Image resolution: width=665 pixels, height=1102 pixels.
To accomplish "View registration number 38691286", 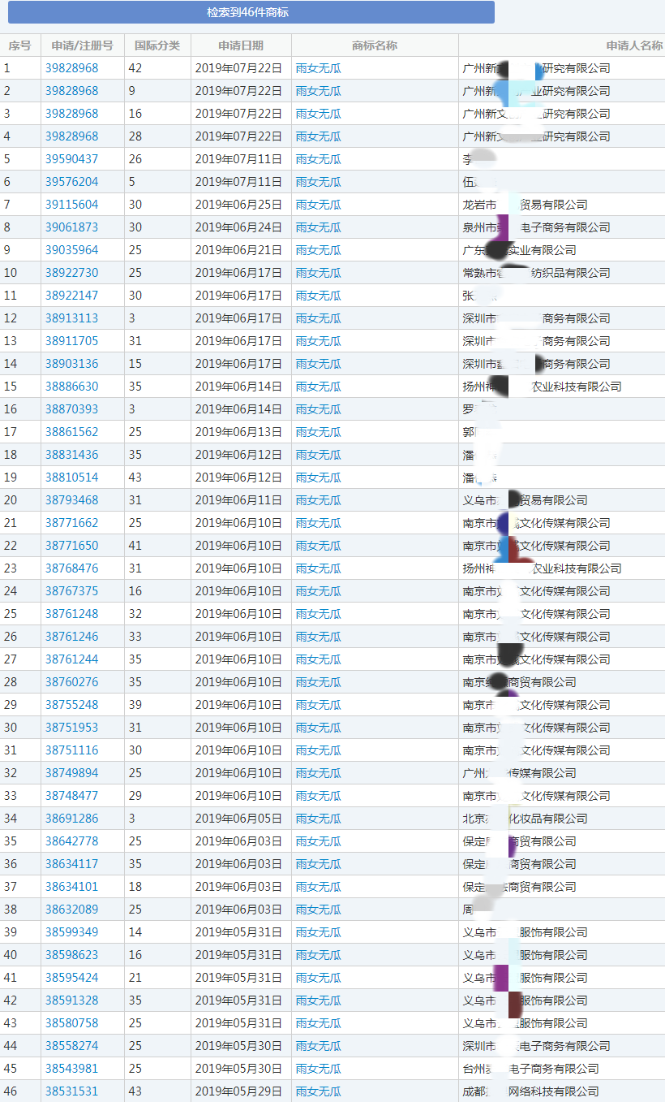I will [x=71, y=819].
